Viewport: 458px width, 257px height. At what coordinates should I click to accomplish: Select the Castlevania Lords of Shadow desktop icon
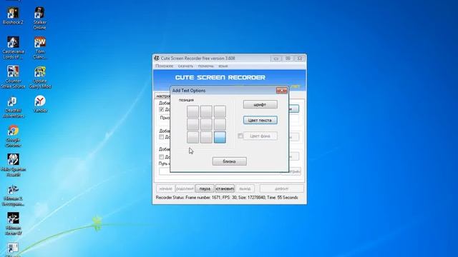point(13,48)
